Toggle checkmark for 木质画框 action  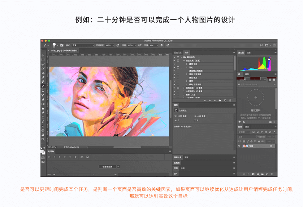click(174, 91)
